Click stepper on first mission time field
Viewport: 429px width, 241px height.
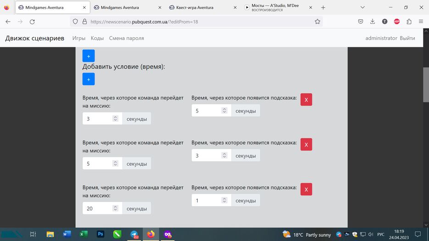point(115,118)
